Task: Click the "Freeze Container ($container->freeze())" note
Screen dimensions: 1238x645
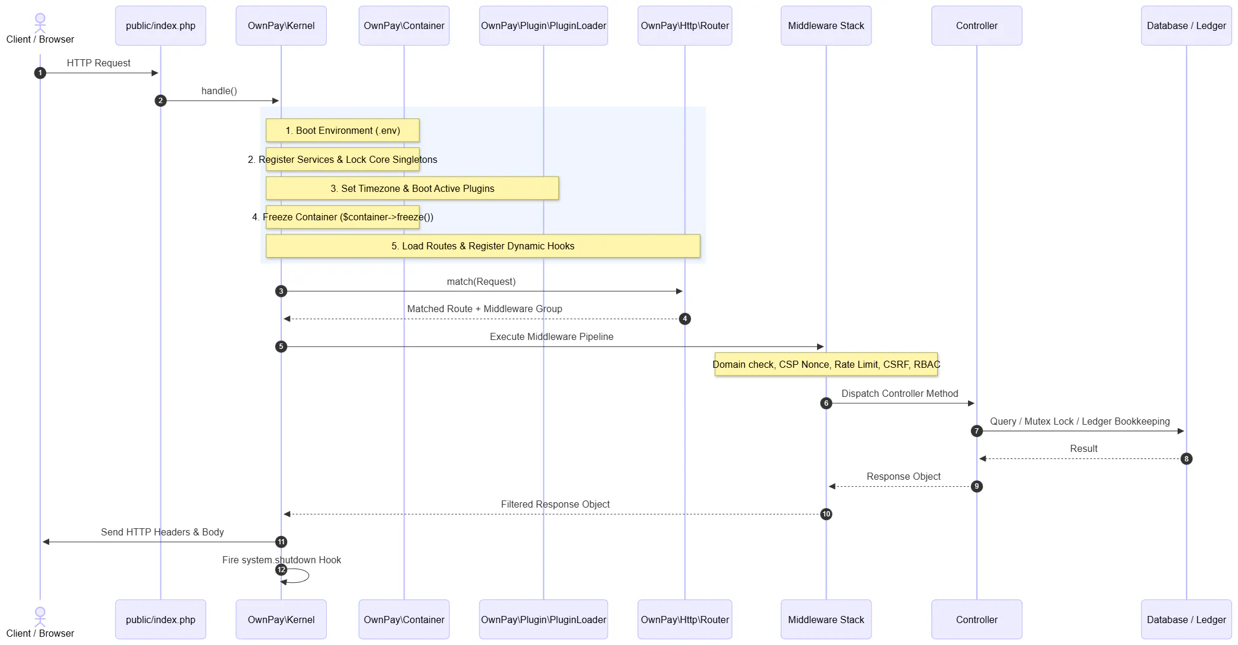Action: 343,217
